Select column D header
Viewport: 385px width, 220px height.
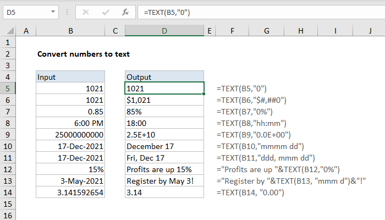coord(164,32)
